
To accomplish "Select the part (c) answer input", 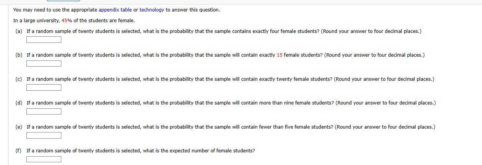I will pos(44,88).
